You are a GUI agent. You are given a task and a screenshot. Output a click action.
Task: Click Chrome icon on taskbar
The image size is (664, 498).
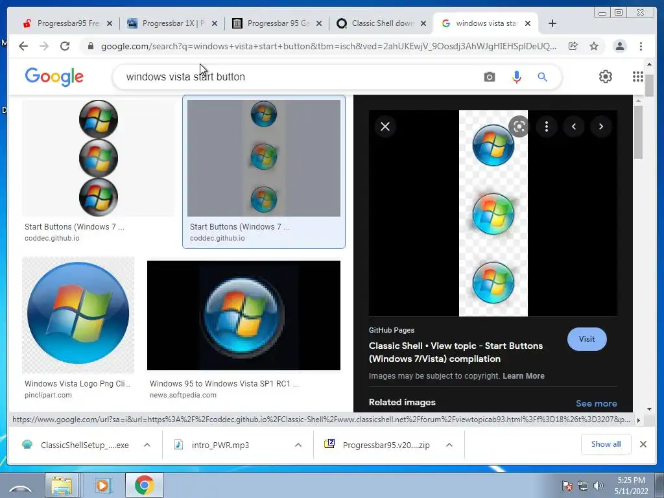pos(145,485)
